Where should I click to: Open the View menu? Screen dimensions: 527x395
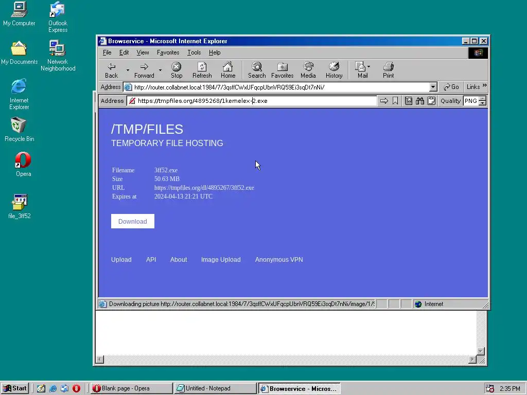pyautogui.click(x=143, y=52)
